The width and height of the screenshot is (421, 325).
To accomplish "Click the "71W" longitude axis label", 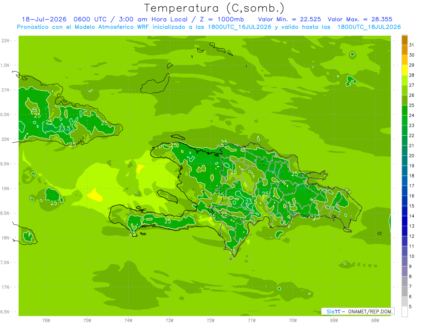I will tap(252, 320).
